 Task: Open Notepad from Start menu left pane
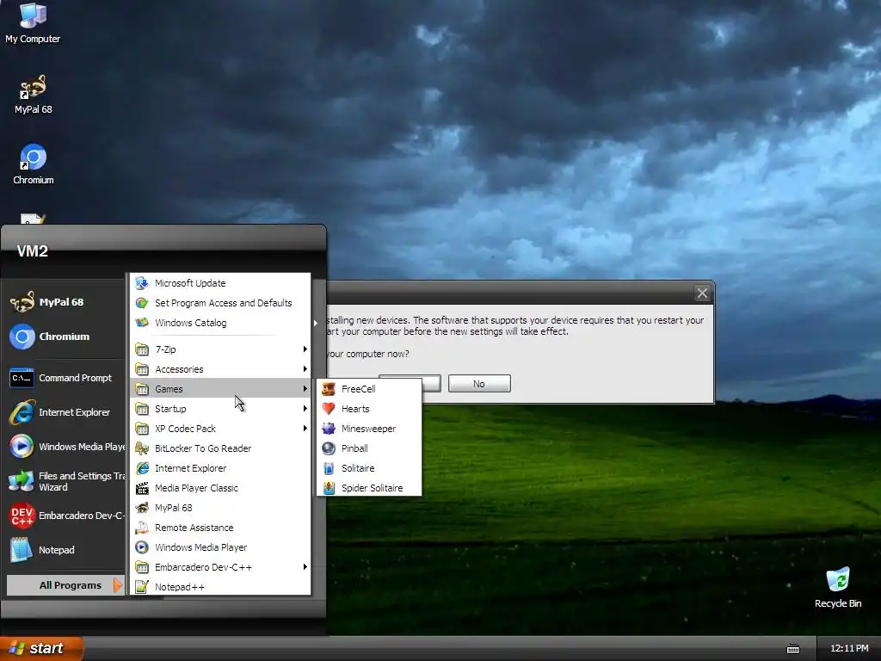pyautogui.click(x=65, y=550)
